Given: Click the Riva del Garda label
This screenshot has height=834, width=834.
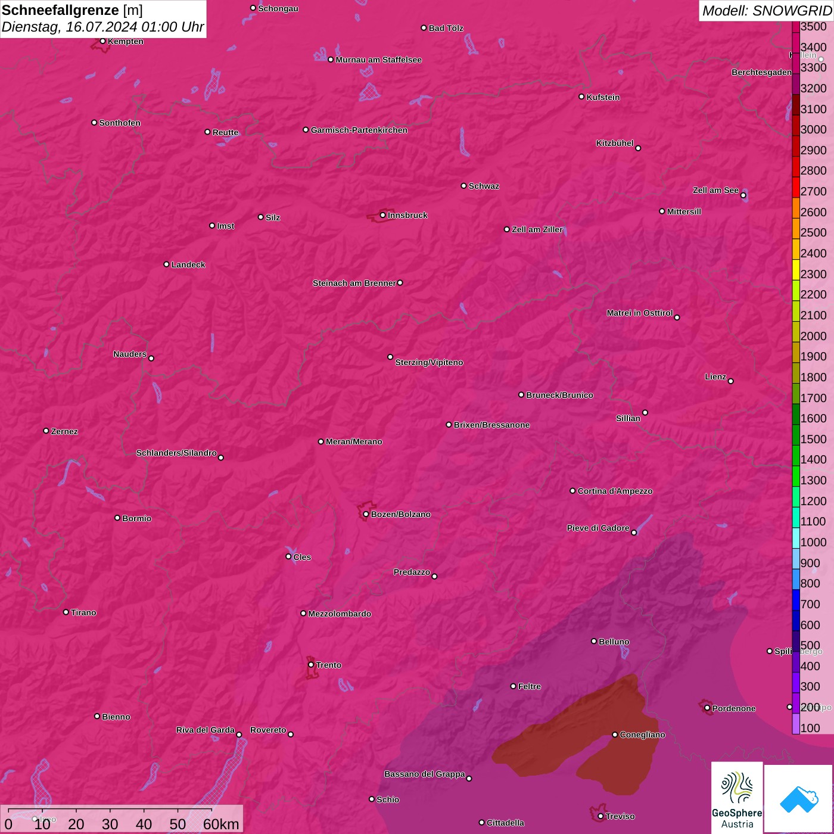Looking at the screenshot, I should (x=206, y=730).
